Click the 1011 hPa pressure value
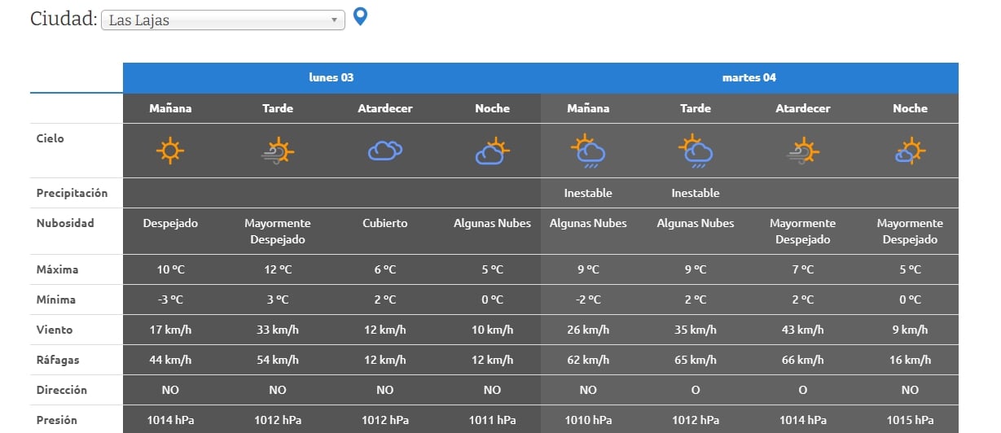 pos(492,420)
